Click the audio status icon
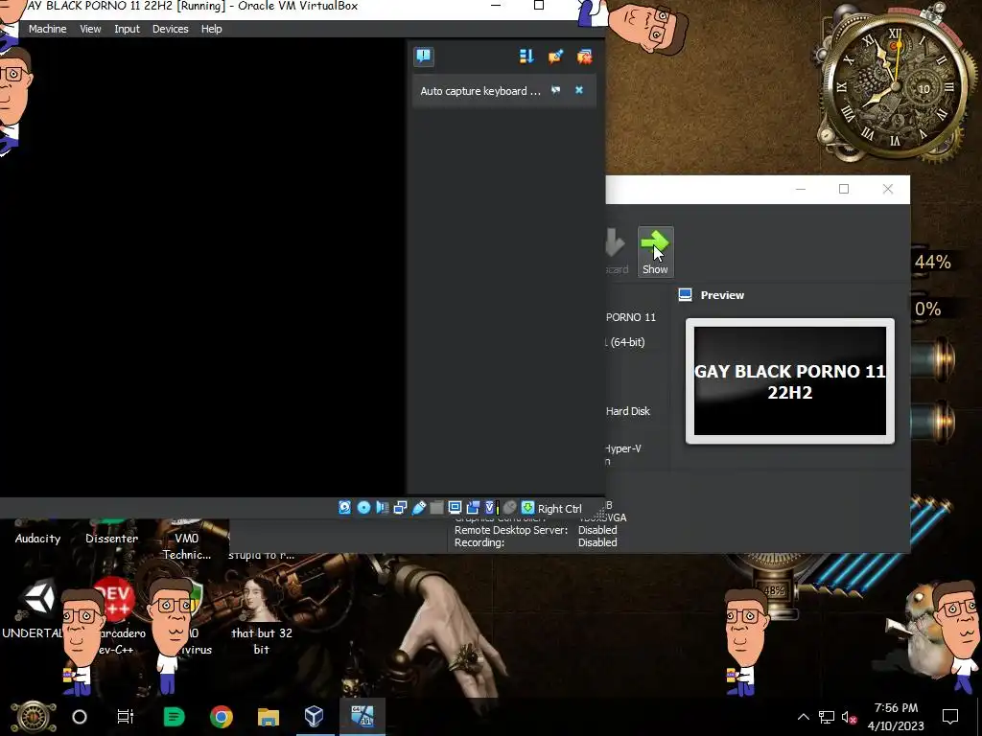The image size is (982, 736). [382, 508]
